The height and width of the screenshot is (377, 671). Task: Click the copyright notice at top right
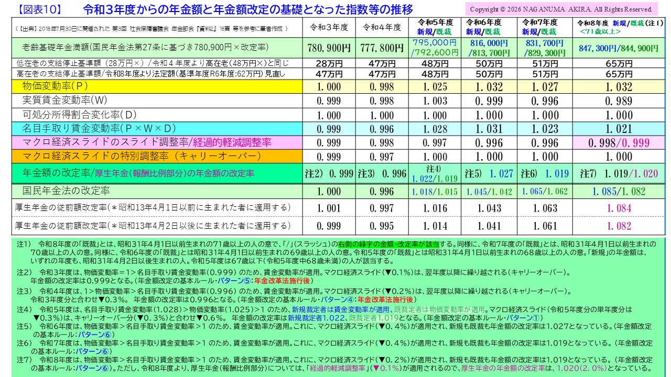pyautogui.click(x=565, y=8)
